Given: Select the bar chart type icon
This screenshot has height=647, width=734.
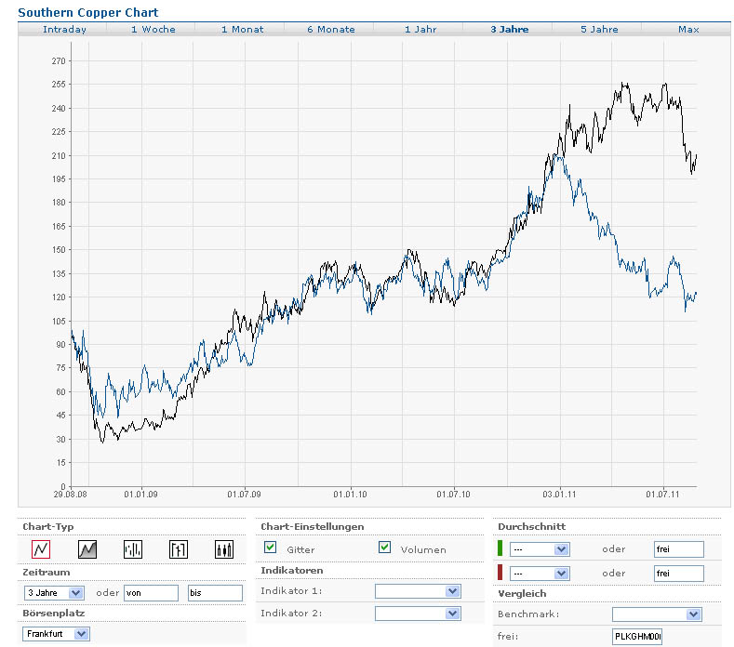Looking at the screenshot, I should tap(133, 549).
